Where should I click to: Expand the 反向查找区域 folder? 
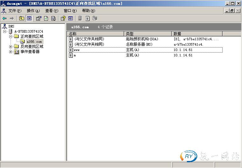coord(10,47)
